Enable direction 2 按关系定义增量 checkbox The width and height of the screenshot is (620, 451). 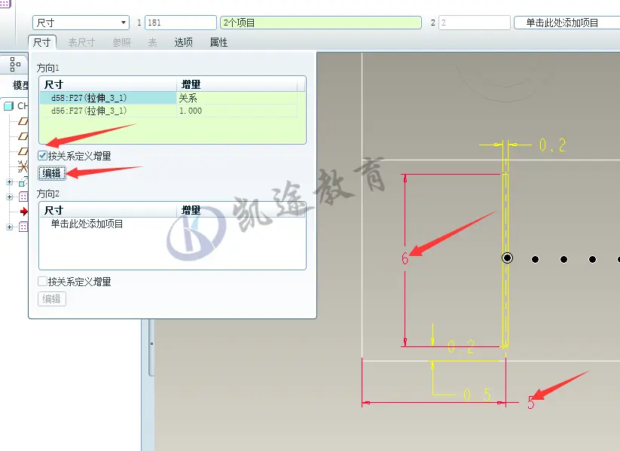(x=43, y=281)
